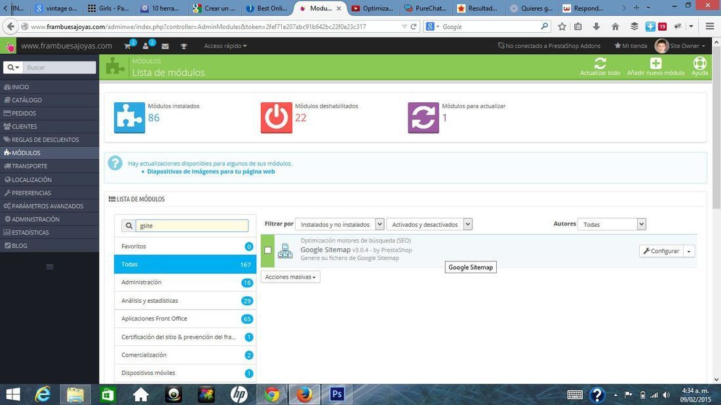
Task: Open the Ayuda lifebuoy icon
Action: click(x=700, y=63)
